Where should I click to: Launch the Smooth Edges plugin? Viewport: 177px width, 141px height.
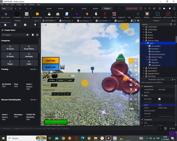[x=37, y=15]
